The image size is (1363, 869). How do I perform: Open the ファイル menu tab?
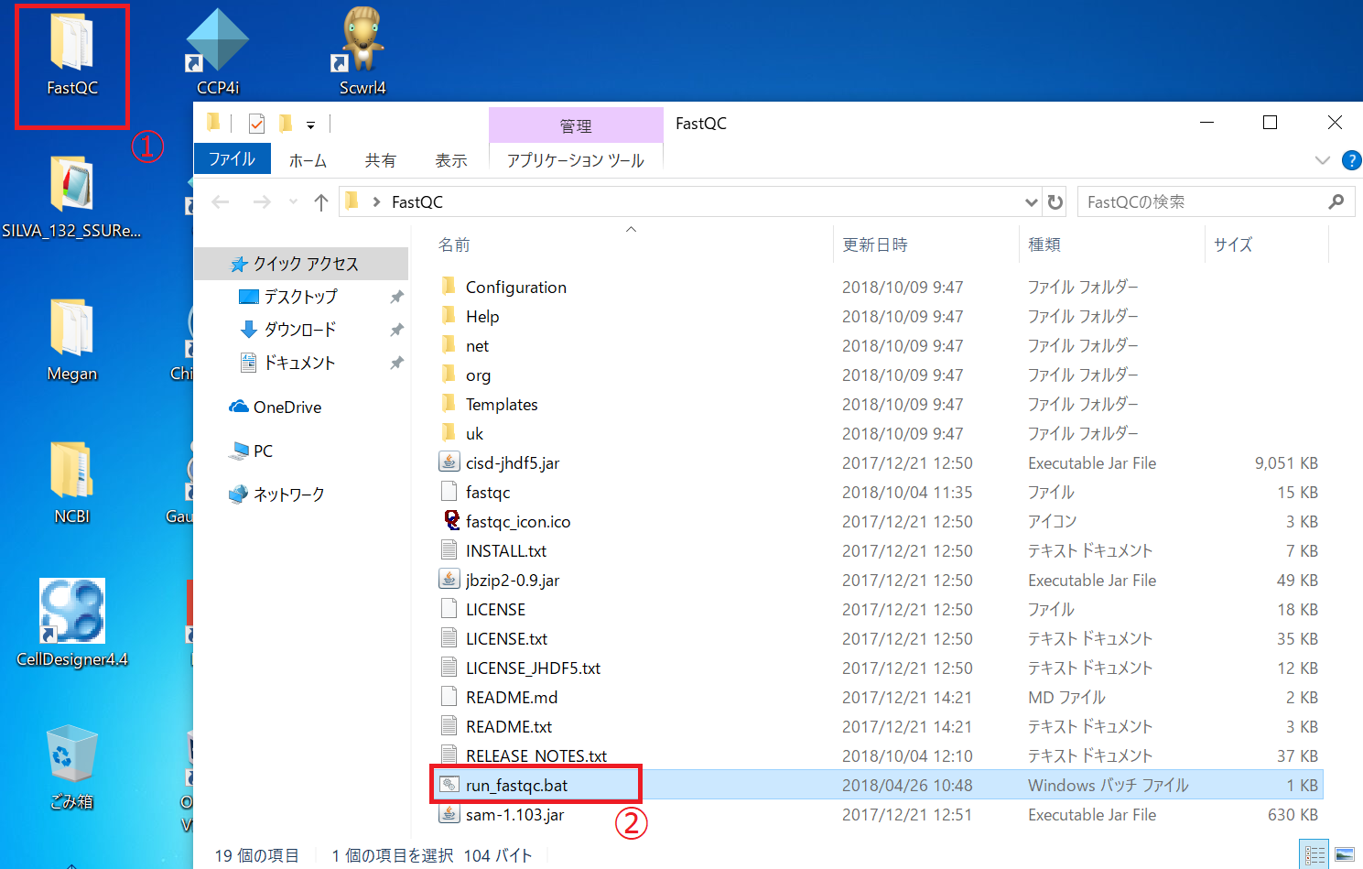click(233, 159)
